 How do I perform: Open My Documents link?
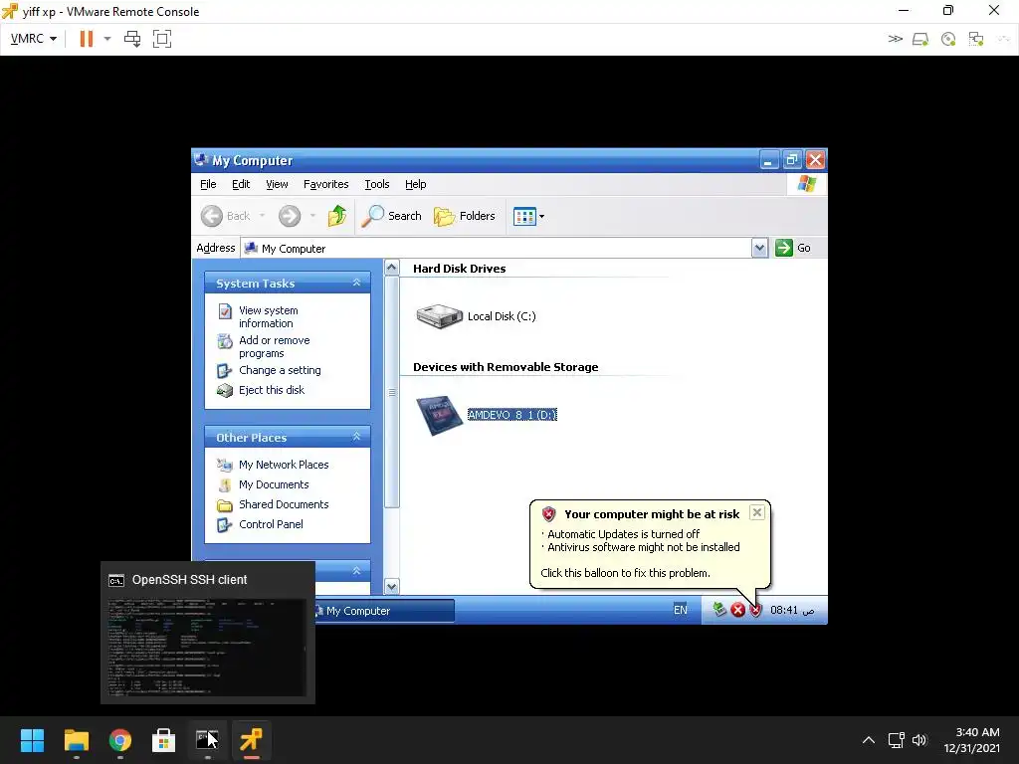pos(274,484)
